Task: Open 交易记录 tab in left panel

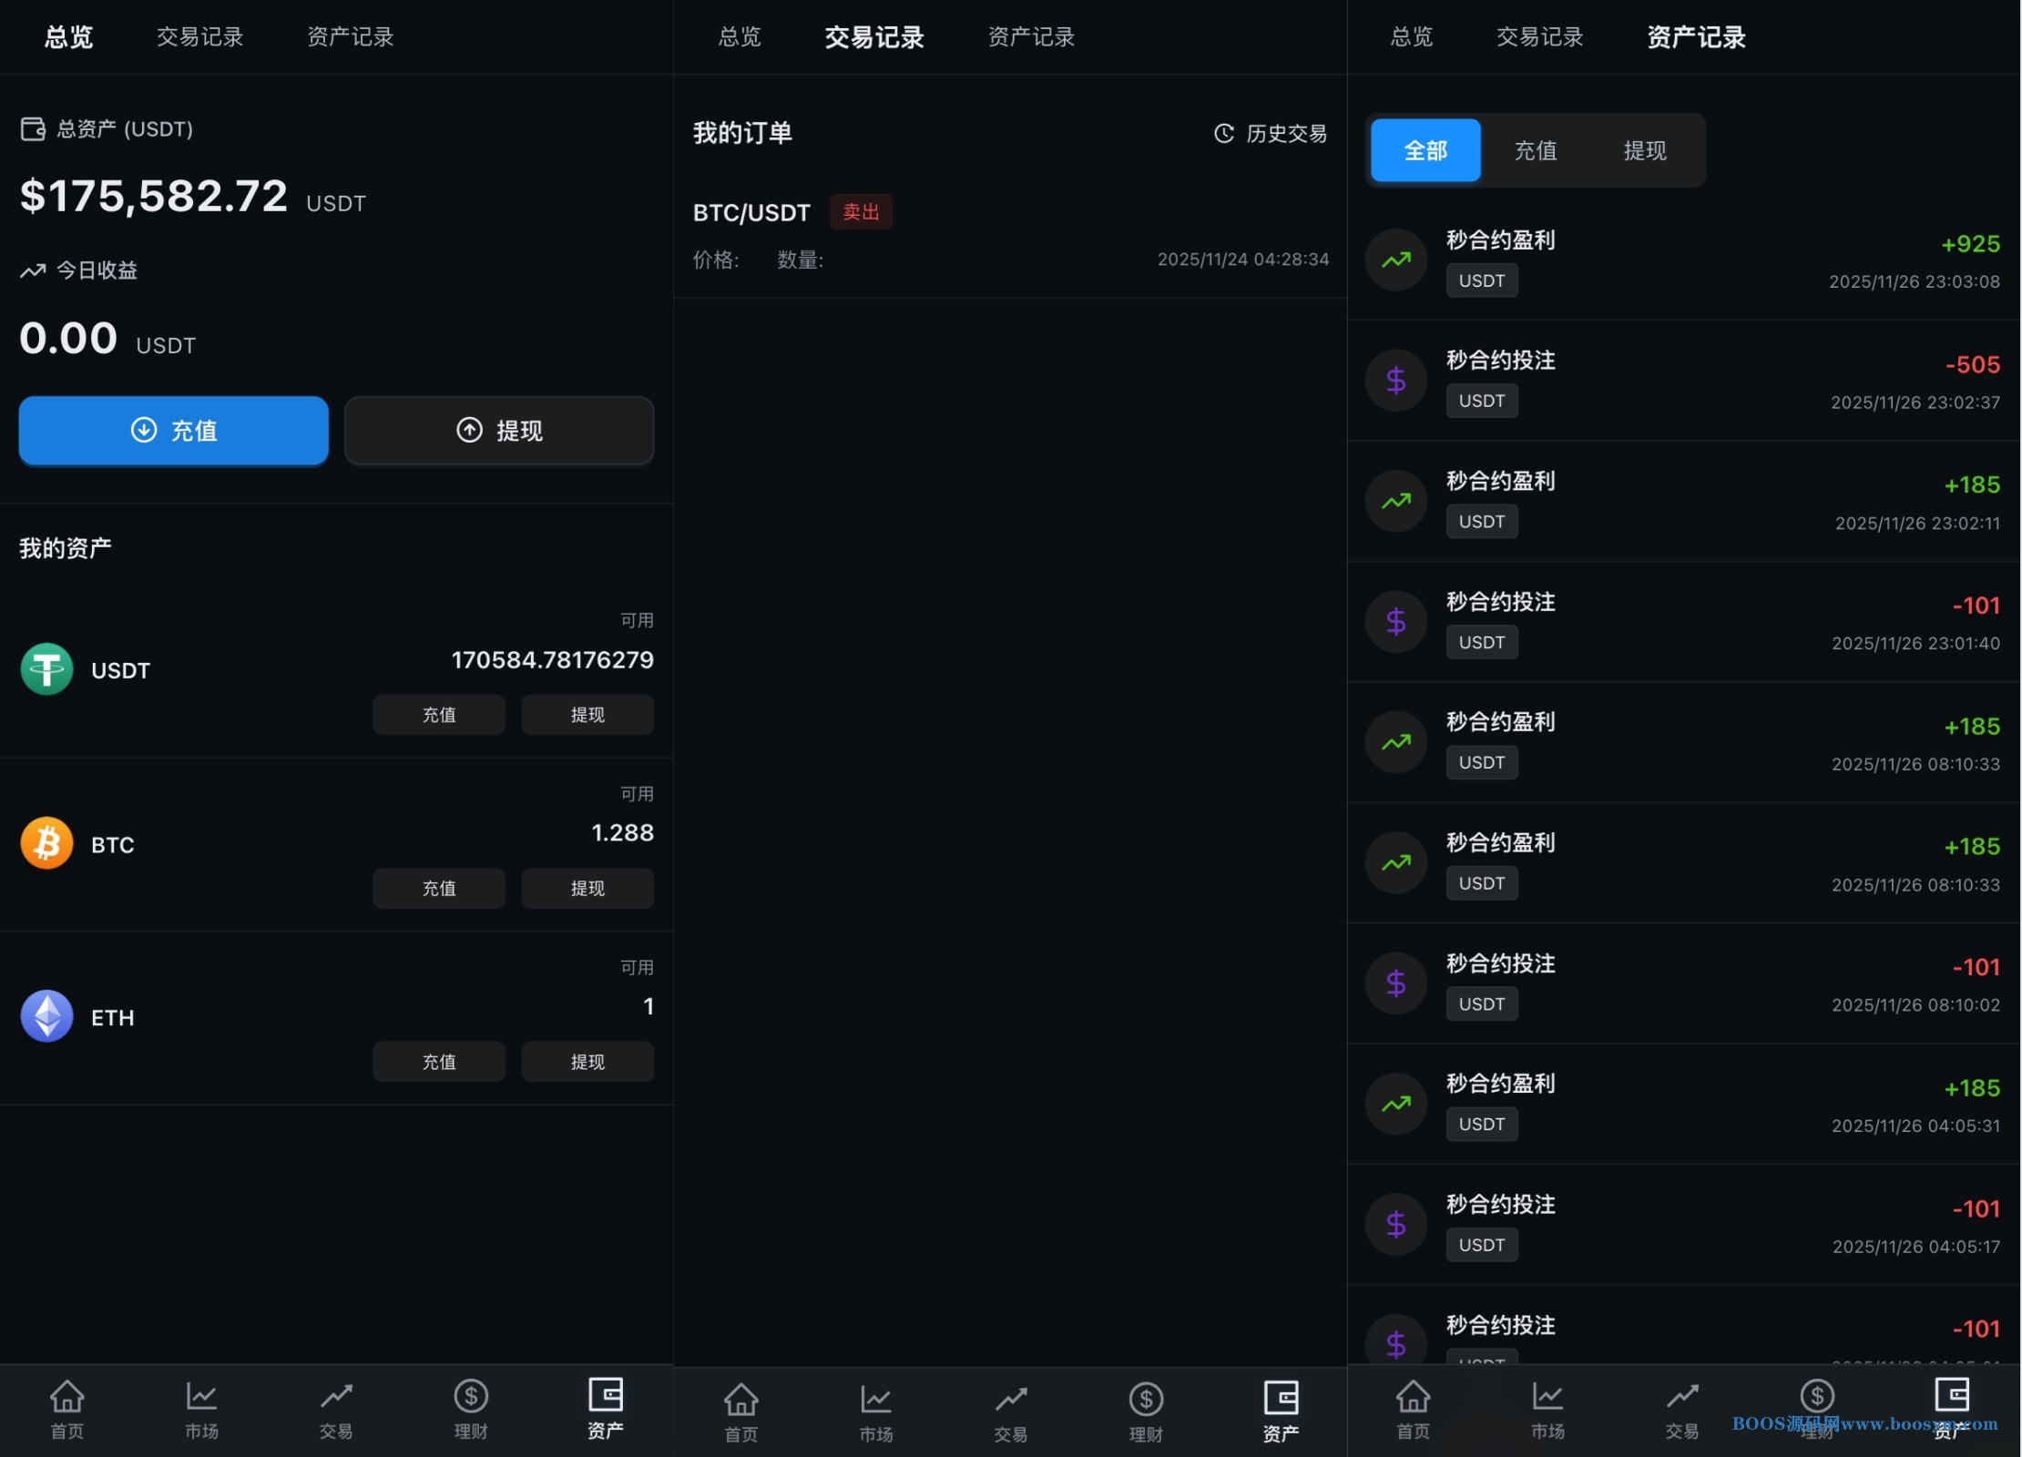Action: [199, 37]
